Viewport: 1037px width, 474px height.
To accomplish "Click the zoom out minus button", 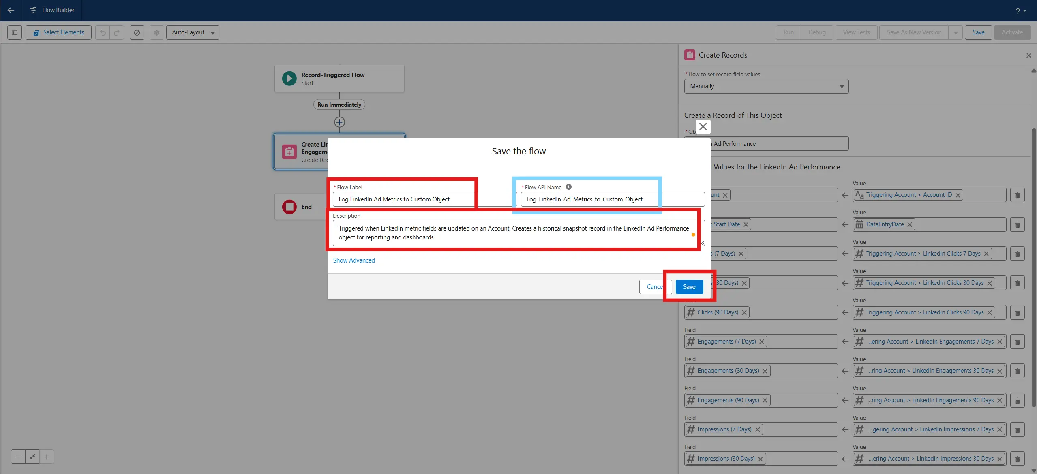I will click(x=18, y=457).
